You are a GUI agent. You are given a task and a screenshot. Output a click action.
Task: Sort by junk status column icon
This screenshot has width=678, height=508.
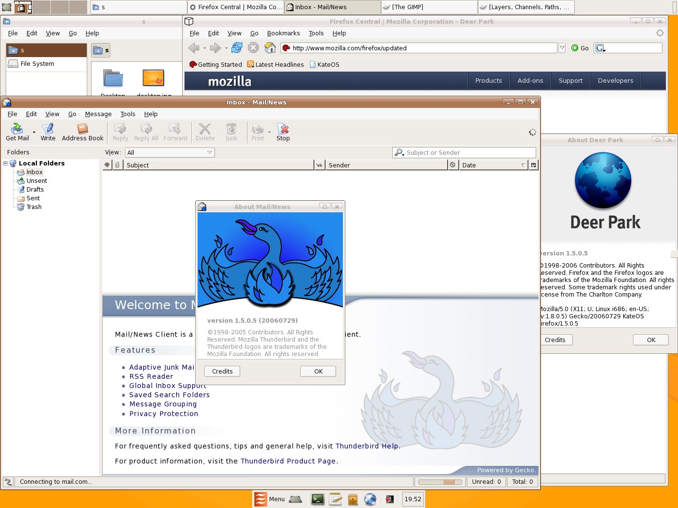(452, 165)
